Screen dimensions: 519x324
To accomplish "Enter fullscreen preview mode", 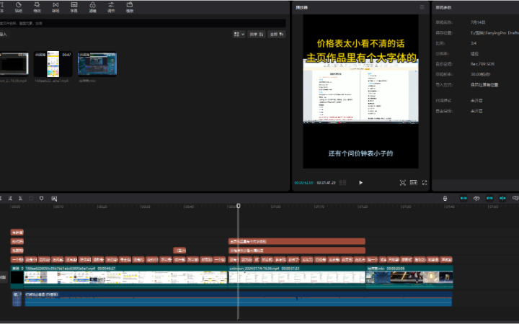I will click(425, 182).
